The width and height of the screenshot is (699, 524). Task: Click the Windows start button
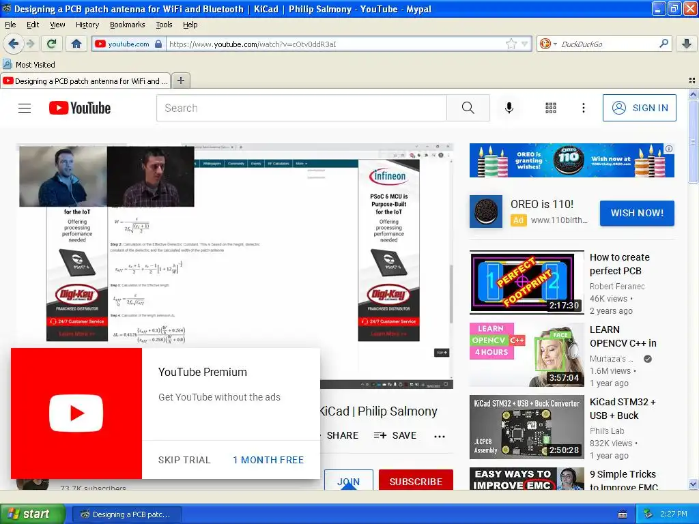click(33, 514)
